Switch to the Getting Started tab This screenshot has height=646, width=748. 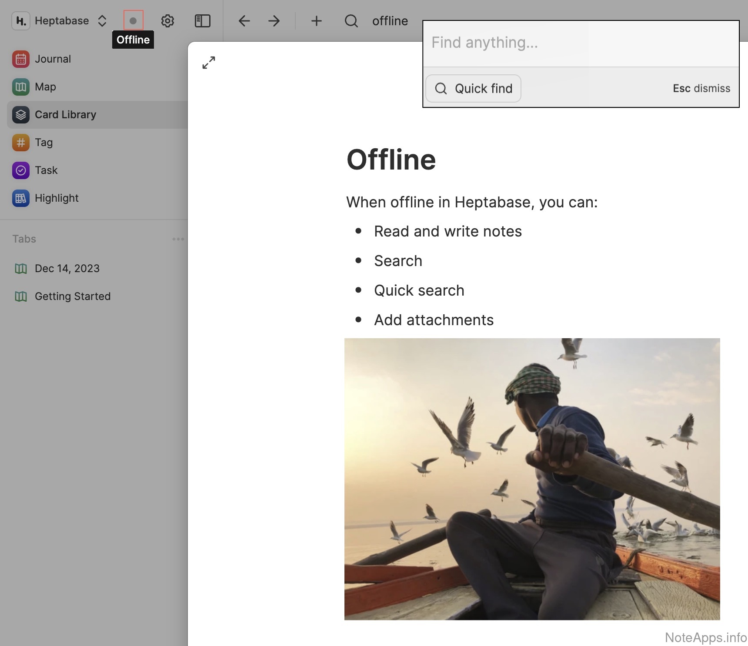point(72,296)
